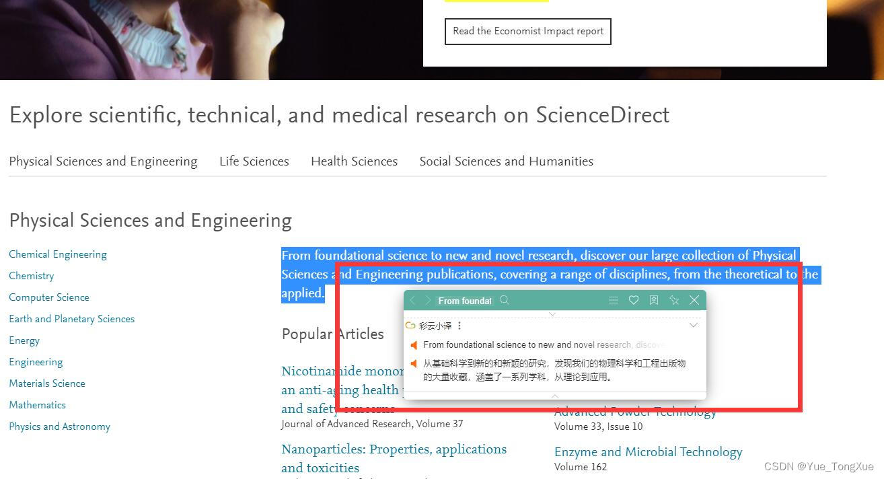Open the Materials Science link
884x479 pixels.
click(47, 383)
